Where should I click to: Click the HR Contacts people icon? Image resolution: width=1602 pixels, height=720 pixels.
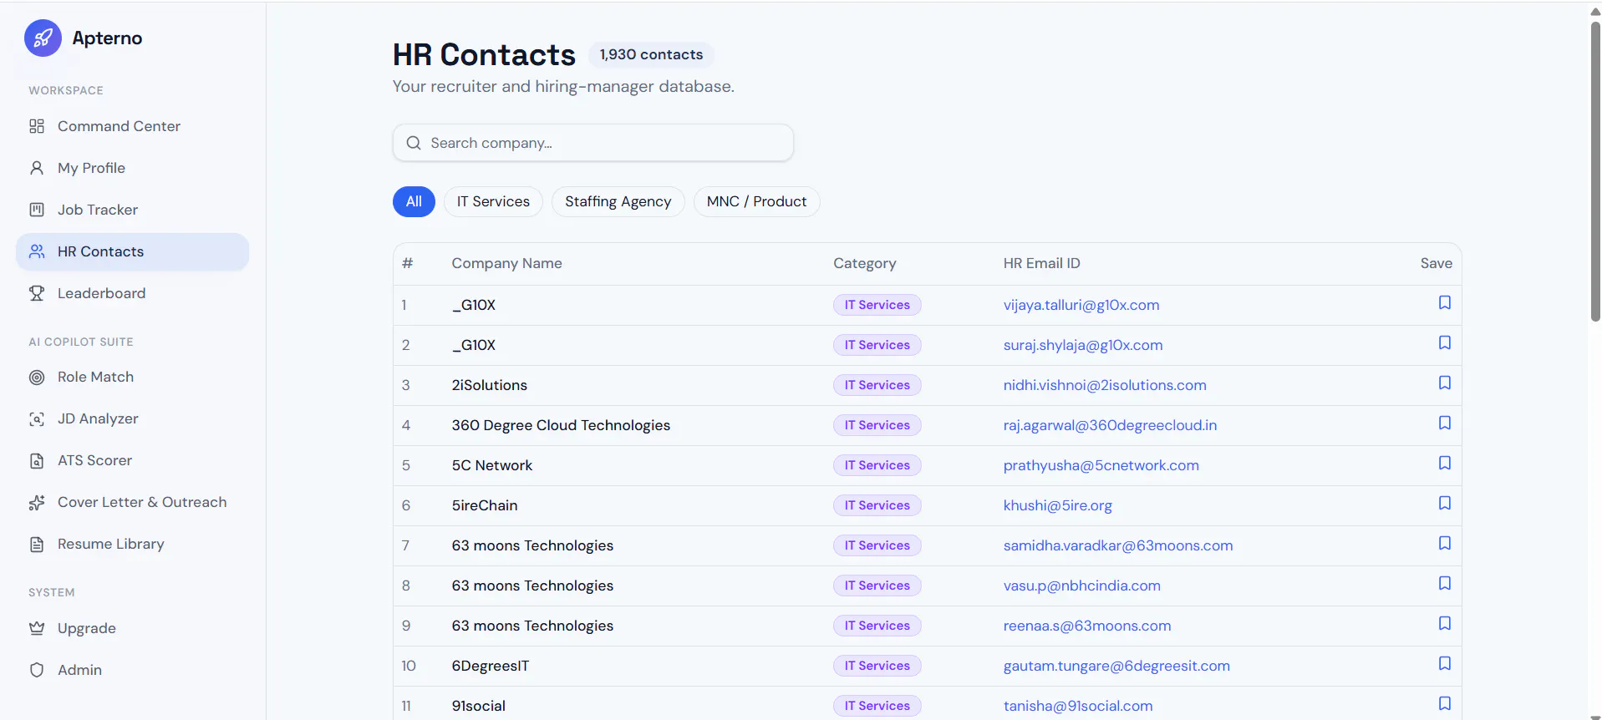point(37,251)
